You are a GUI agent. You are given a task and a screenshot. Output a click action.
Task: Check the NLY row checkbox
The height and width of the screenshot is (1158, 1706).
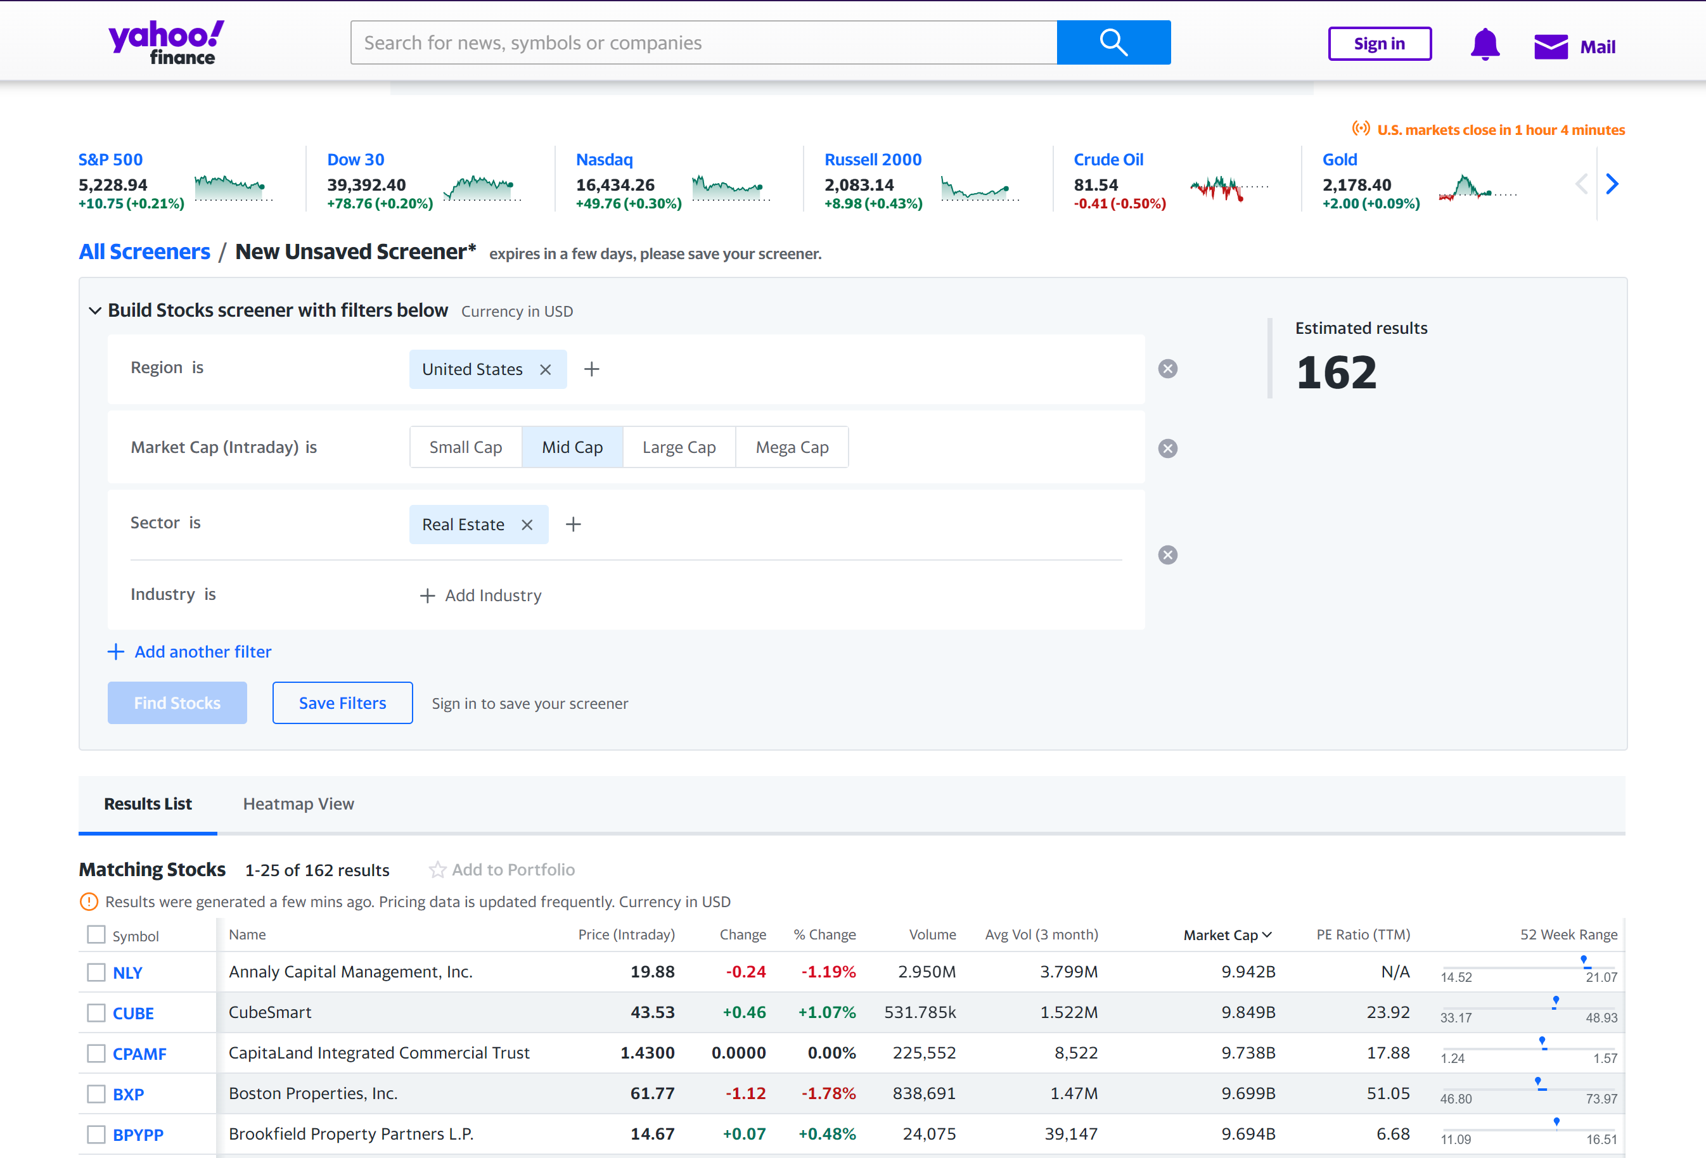[96, 972]
